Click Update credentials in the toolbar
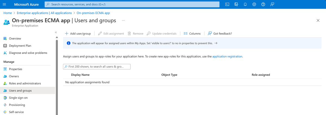The width and height of the screenshot is (326, 115). click(x=161, y=34)
